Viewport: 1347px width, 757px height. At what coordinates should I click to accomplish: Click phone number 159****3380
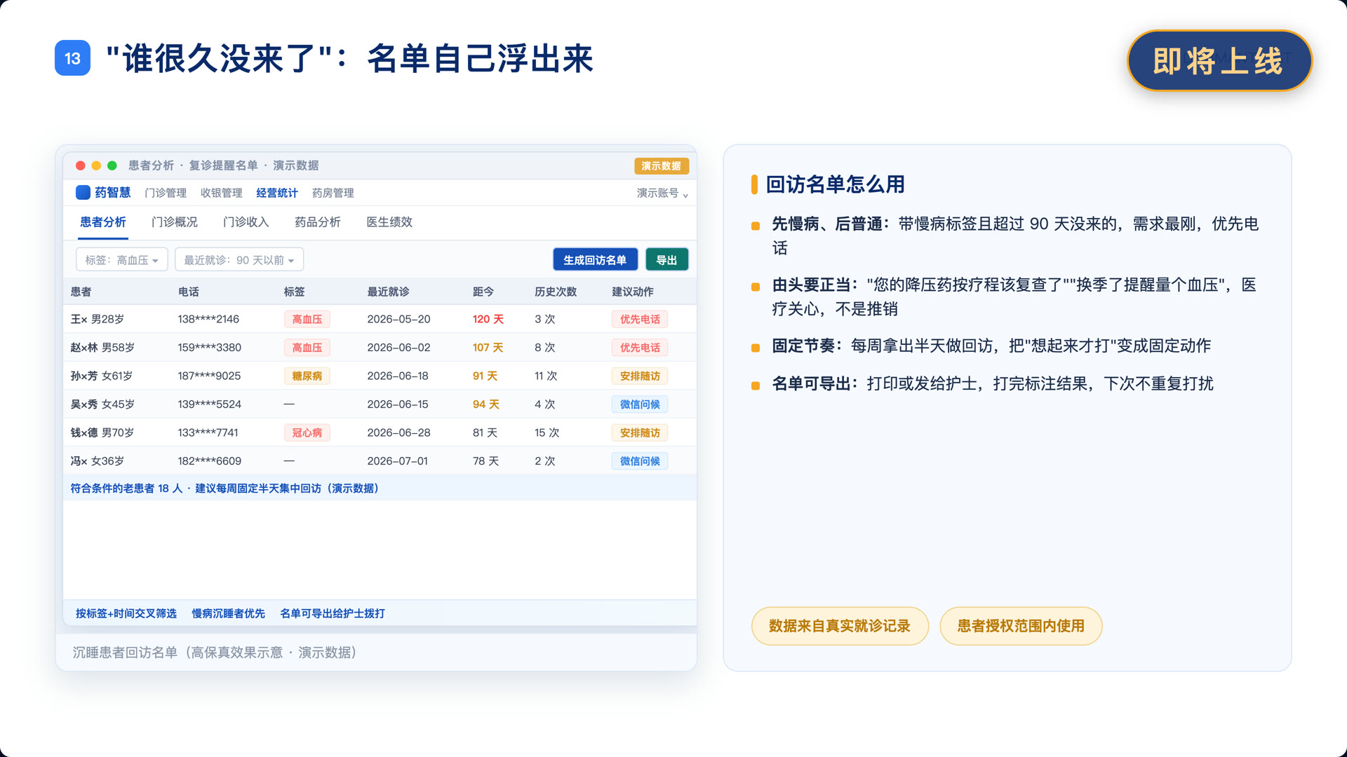click(x=209, y=348)
